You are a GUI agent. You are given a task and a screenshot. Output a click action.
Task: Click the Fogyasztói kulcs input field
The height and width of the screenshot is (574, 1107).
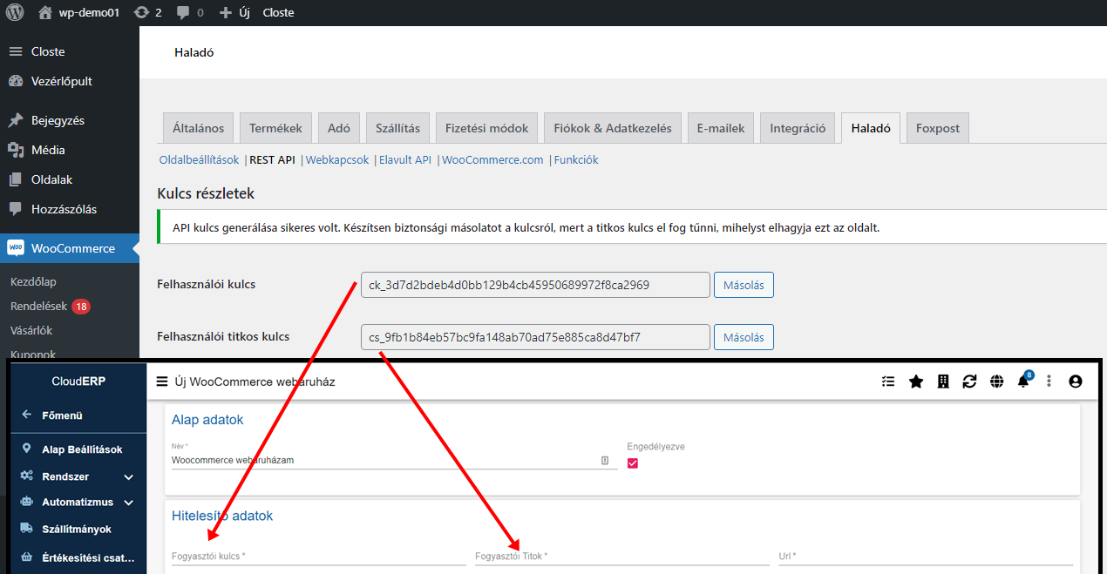click(x=318, y=556)
